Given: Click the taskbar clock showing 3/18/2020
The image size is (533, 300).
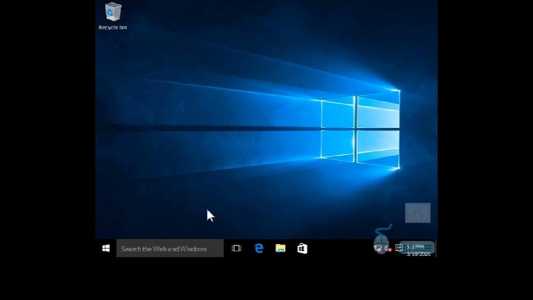Looking at the screenshot, I should pyautogui.click(x=419, y=250).
